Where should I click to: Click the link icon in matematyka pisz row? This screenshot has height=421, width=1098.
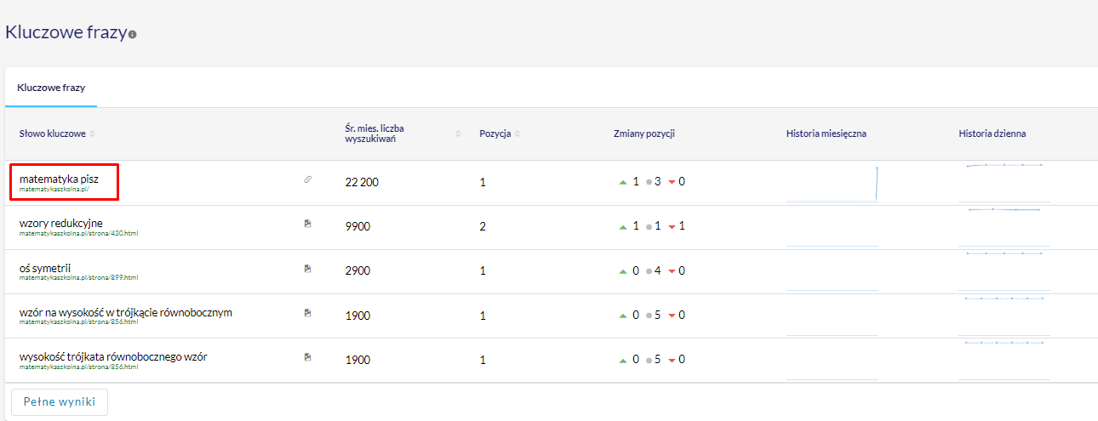tap(308, 179)
